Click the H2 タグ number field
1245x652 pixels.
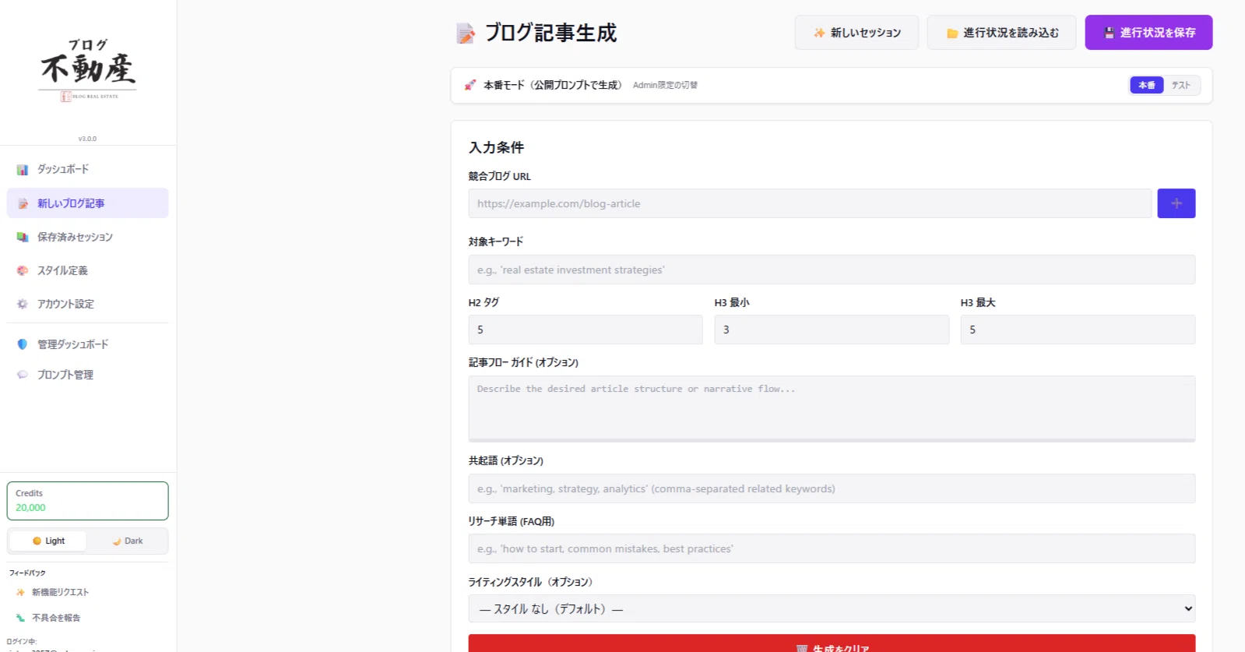[x=586, y=330]
